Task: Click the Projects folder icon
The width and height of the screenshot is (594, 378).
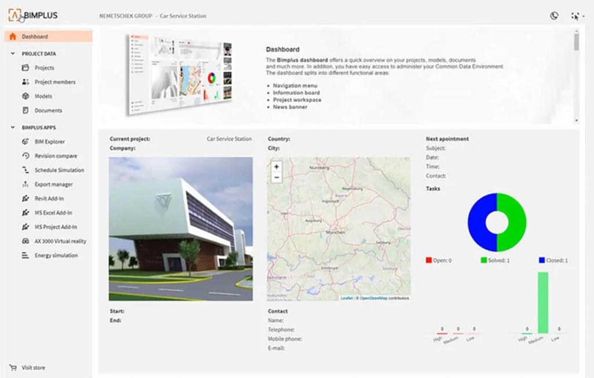Action: coord(26,68)
